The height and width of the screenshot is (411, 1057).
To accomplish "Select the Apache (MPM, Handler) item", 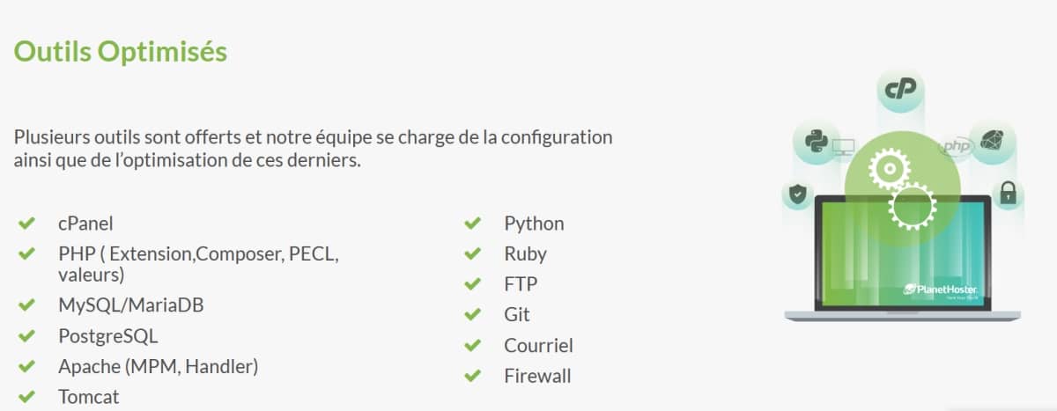I will 159,366.
